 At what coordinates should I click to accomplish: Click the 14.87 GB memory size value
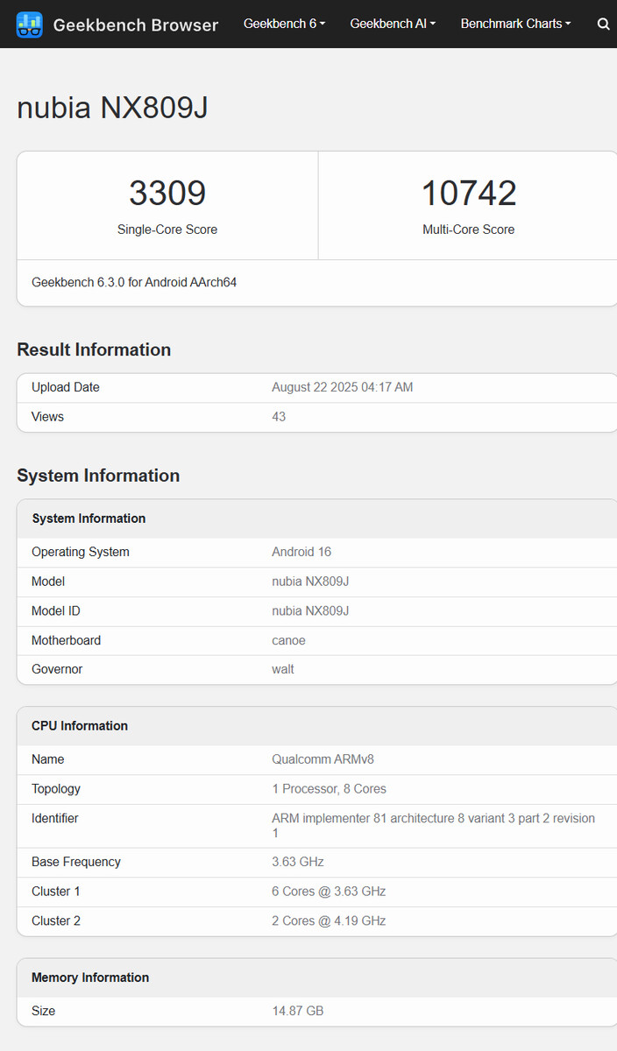[298, 1011]
